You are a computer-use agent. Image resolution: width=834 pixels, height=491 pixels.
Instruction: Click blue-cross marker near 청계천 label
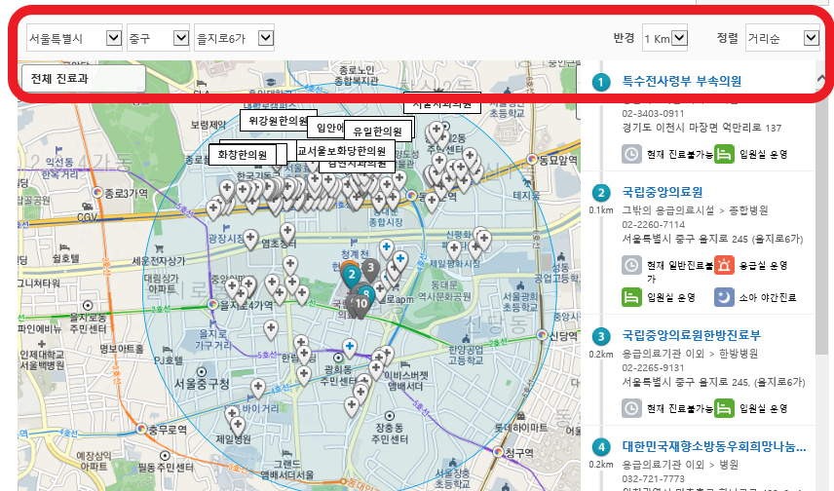tap(387, 249)
